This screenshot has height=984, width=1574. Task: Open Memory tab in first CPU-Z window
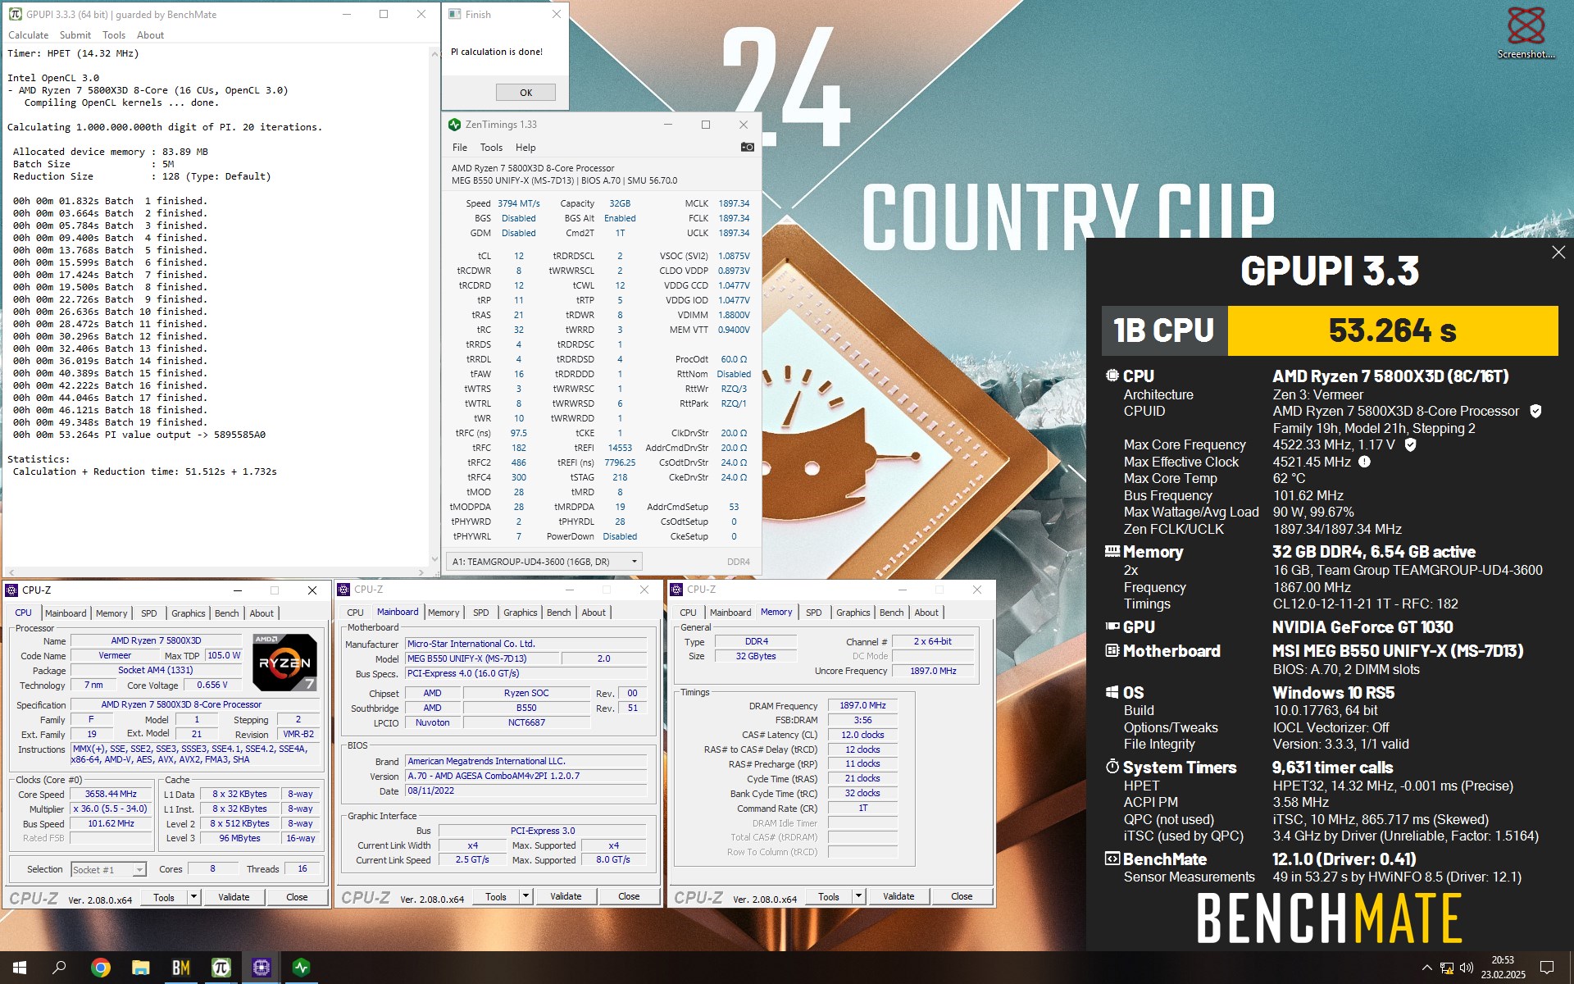111,613
